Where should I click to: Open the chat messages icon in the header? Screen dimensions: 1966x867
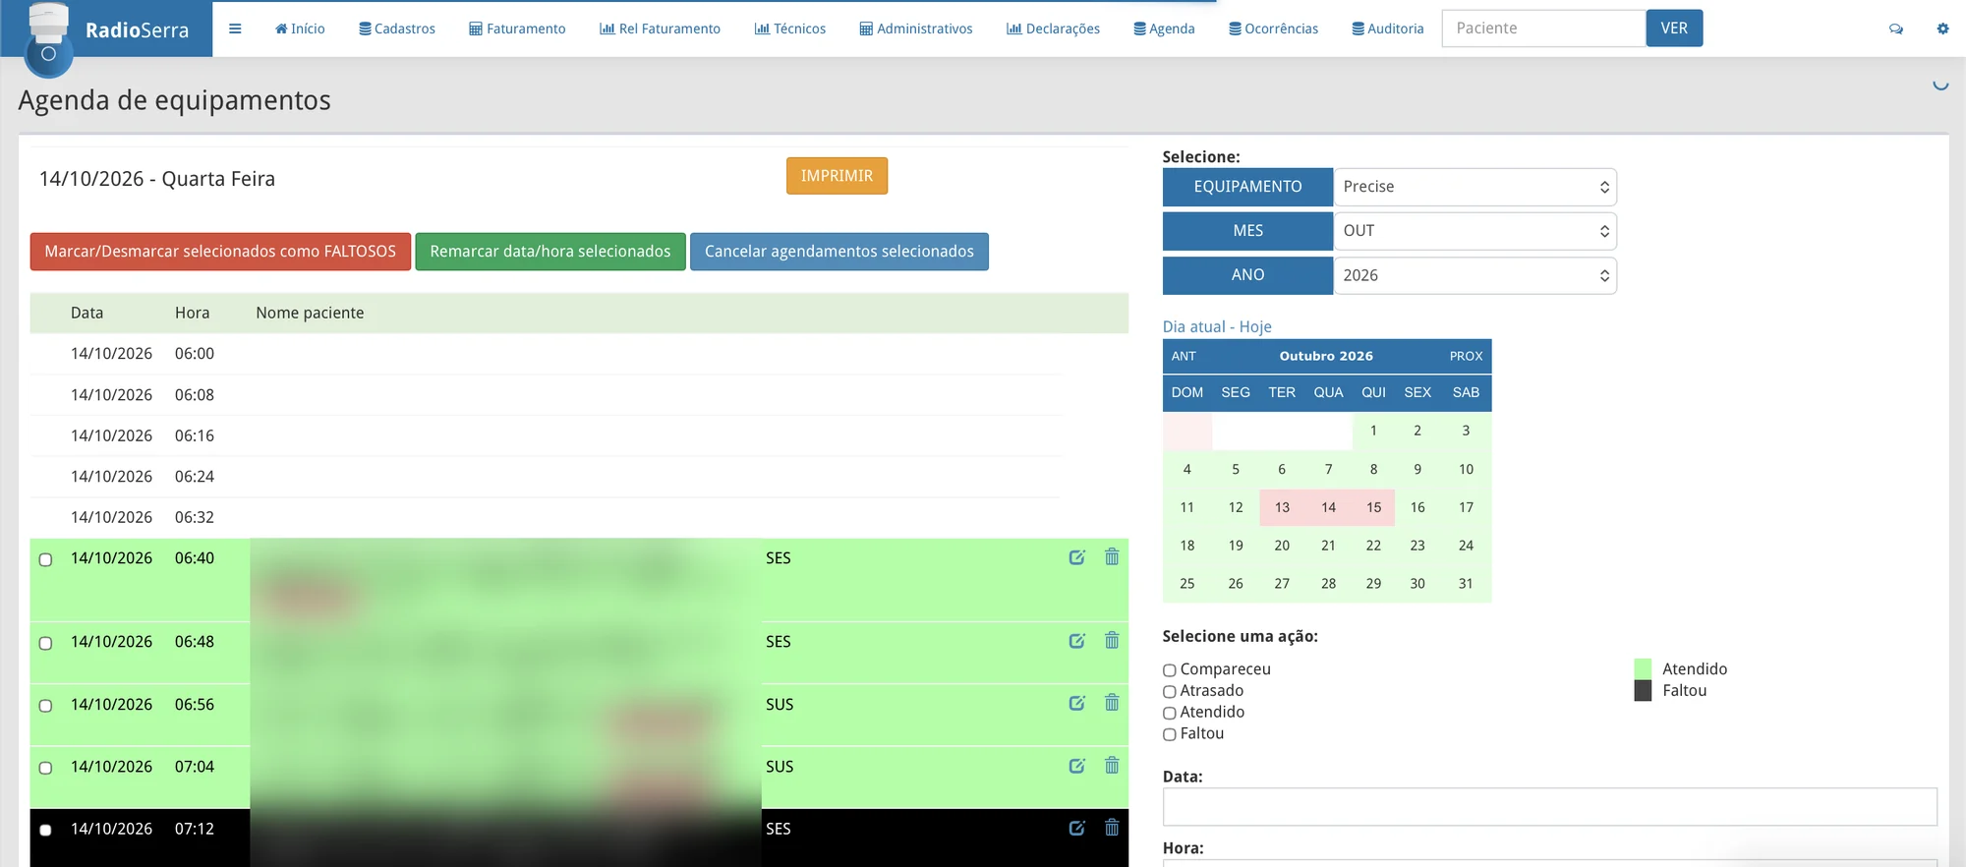[1896, 29]
